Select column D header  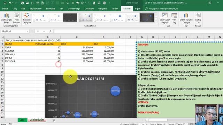coord(103,37)
